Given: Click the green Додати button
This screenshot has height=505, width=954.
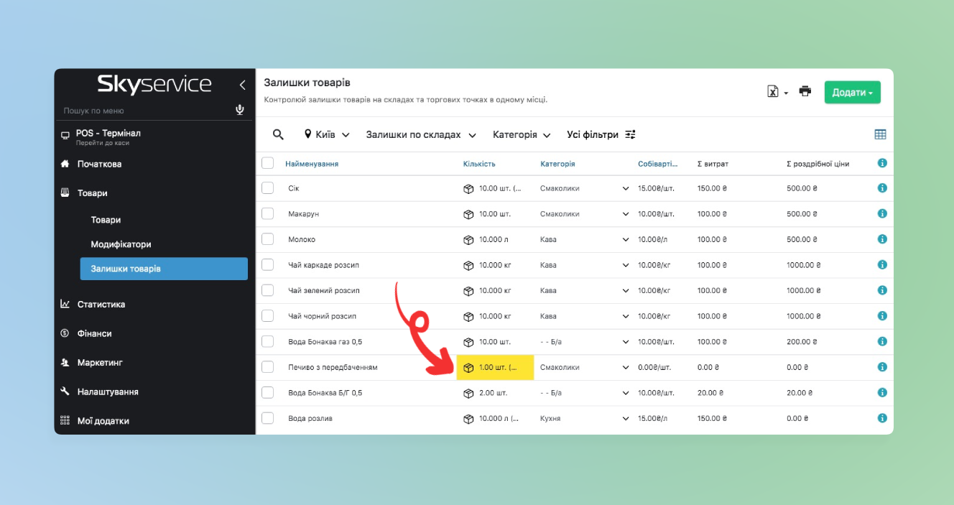Looking at the screenshot, I should click(x=852, y=92).
